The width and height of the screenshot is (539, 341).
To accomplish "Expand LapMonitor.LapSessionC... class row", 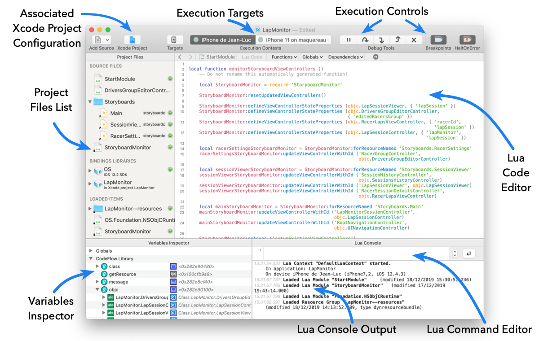I will pos(104,305).
